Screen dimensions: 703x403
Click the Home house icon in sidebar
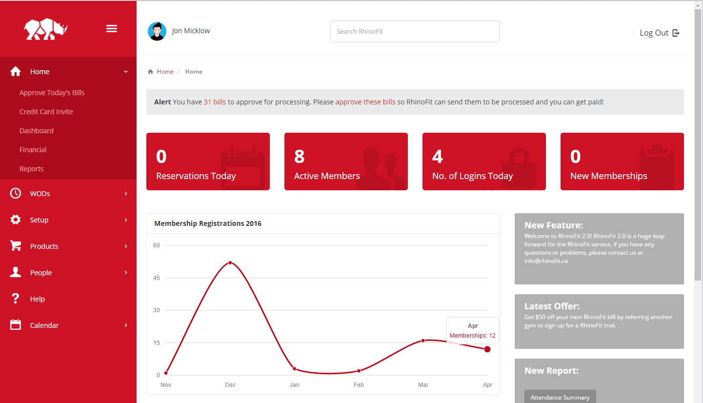[x=16, y=72]
